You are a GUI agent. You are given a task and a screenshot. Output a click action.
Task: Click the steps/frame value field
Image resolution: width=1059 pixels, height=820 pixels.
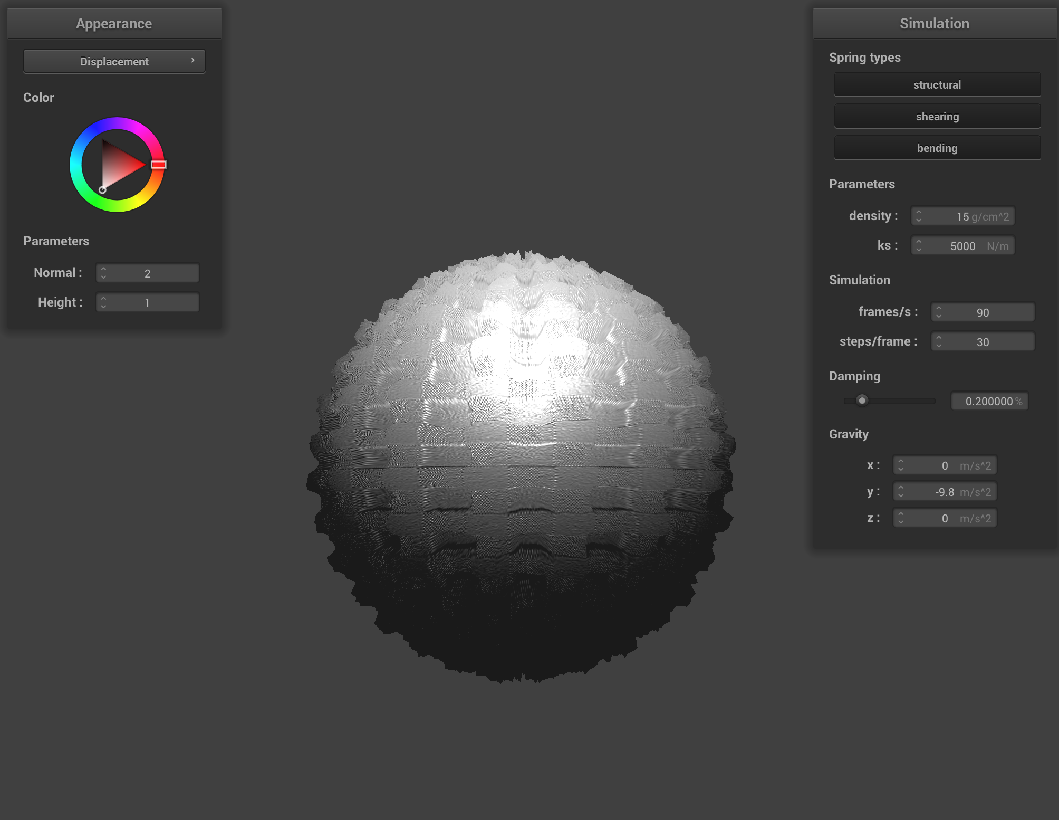tap(983, 341)
